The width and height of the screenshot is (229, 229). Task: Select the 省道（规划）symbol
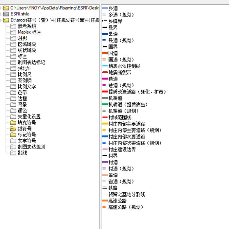[x=118, y=182]
